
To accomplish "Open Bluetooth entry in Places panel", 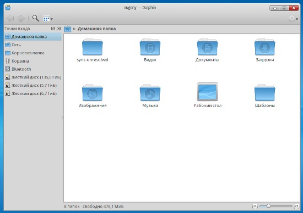I will (x=33, y=69).
